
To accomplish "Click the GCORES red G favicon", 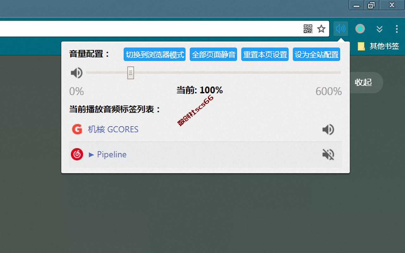I will [x=77, y=129].
